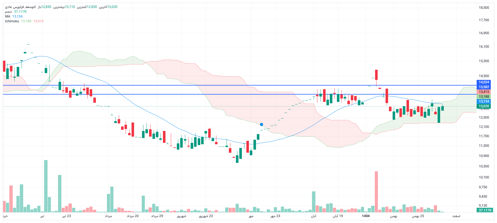
Task: Click the 14,034 blue price tag
Action: [484, 82]
